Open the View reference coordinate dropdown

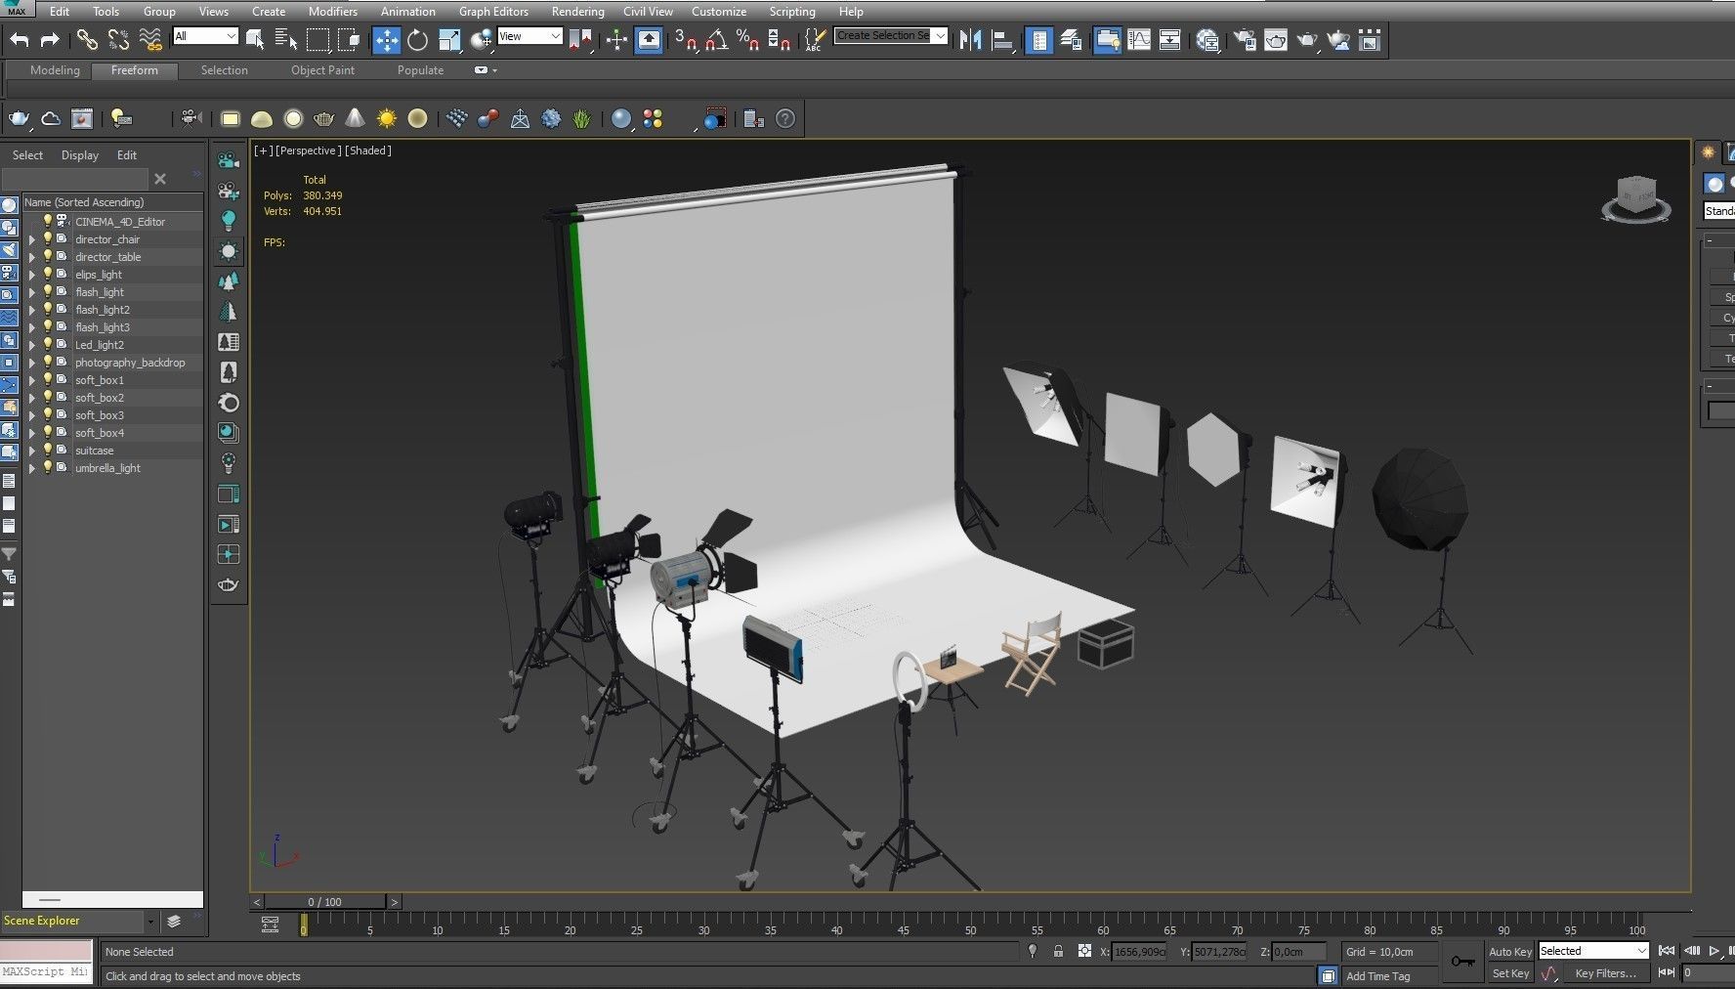(x=529, y=36)
